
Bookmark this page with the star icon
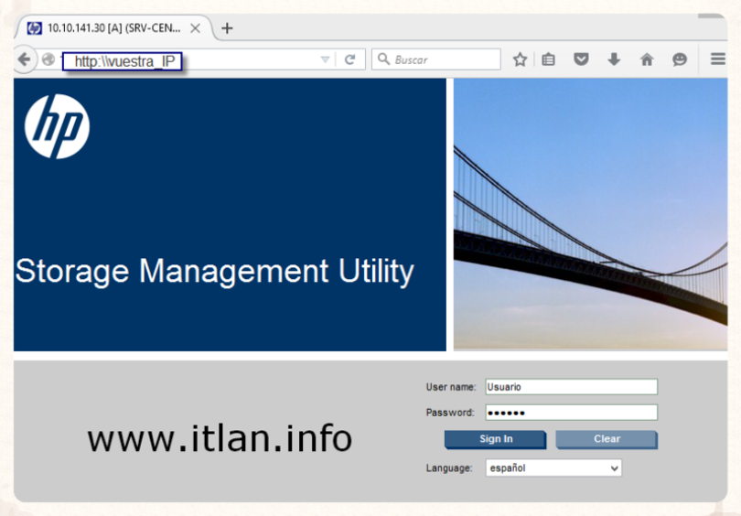coord(520,59)
